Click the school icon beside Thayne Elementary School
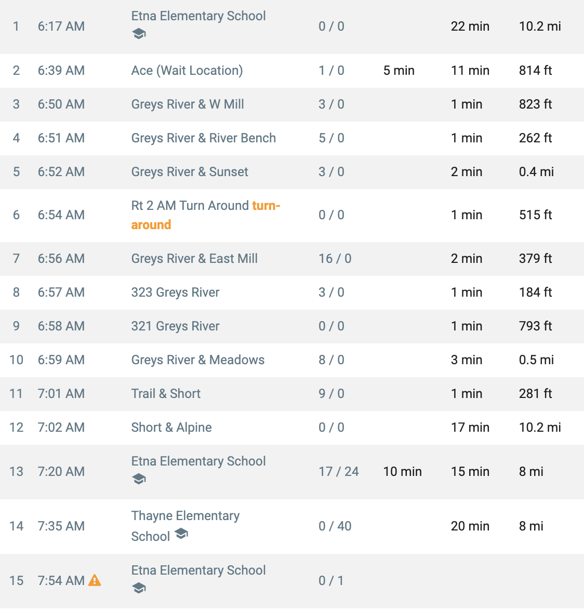Viewport: 584px width, 611px height. 181,534
